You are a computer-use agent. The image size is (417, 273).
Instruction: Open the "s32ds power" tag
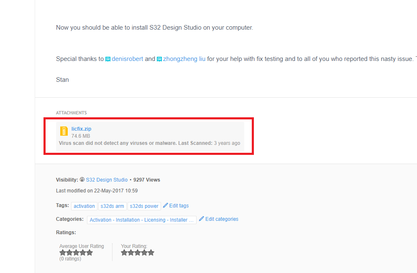coord(144,206)
